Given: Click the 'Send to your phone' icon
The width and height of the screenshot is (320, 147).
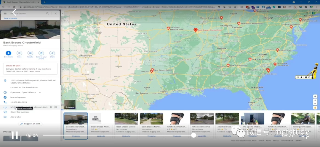Looking at the screenshot, I should pyautogui.click(x=41, y=53).
